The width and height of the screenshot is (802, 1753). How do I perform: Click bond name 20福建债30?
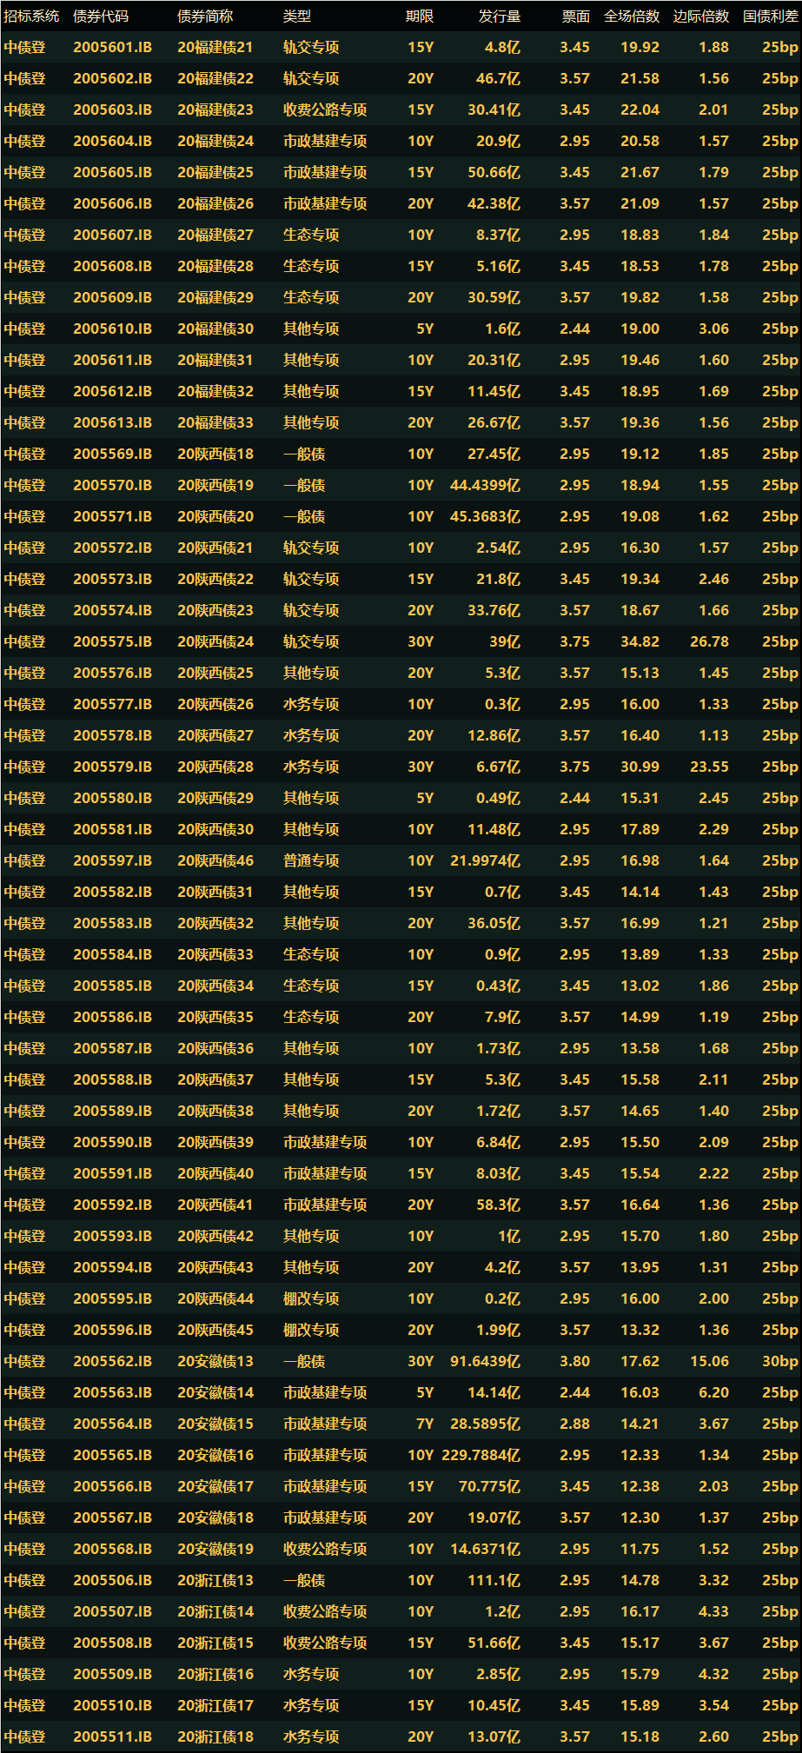pos(215,329)
